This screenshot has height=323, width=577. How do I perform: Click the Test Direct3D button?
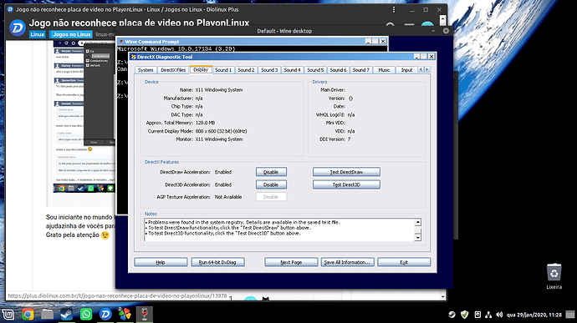pyautogui.click(x=346, y=184)
